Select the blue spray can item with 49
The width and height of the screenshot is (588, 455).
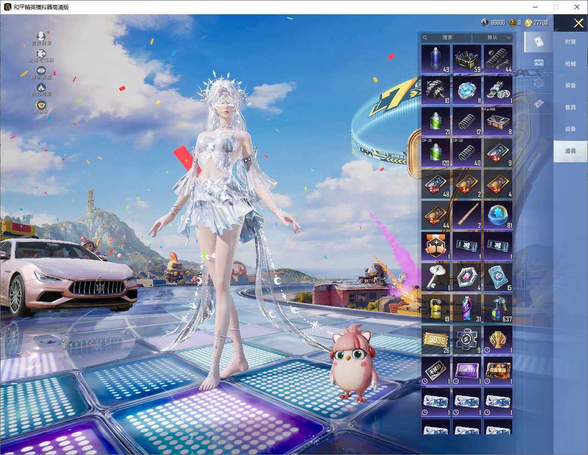[436, 59]
